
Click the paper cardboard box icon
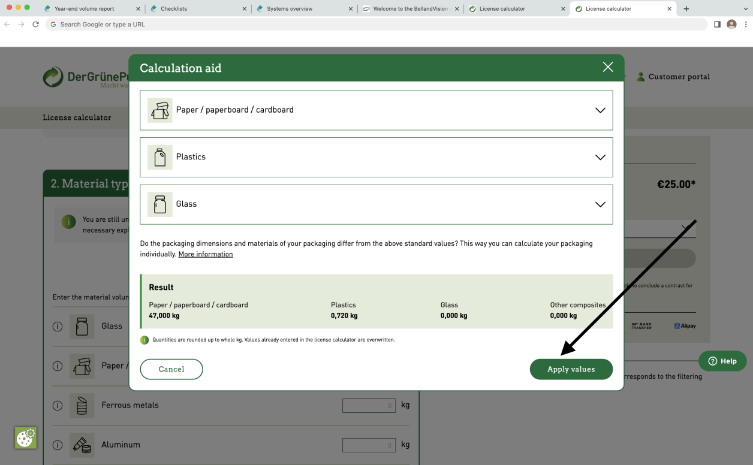159,110
